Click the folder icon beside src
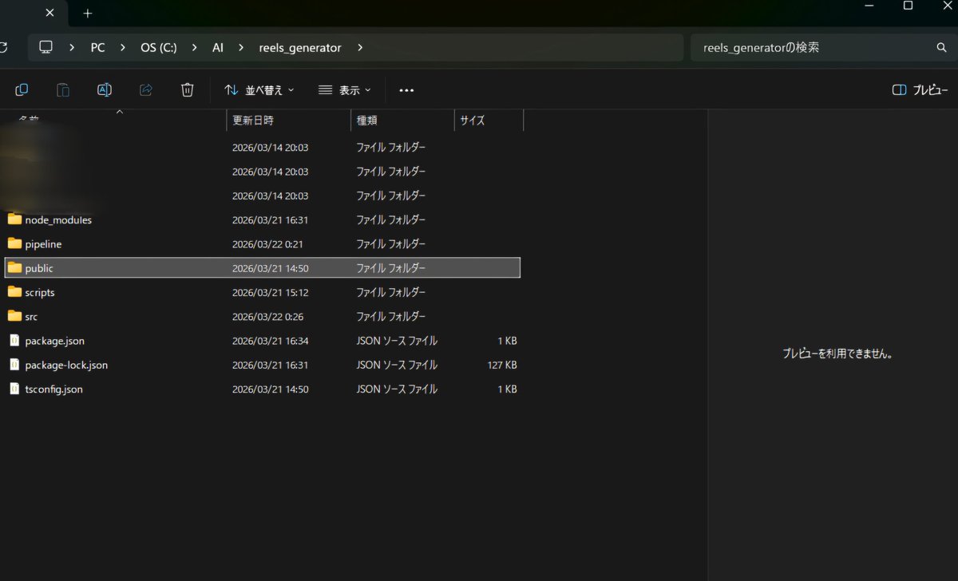Image resolution: width=958 pixels, height=581 pixels. [14, 316]
